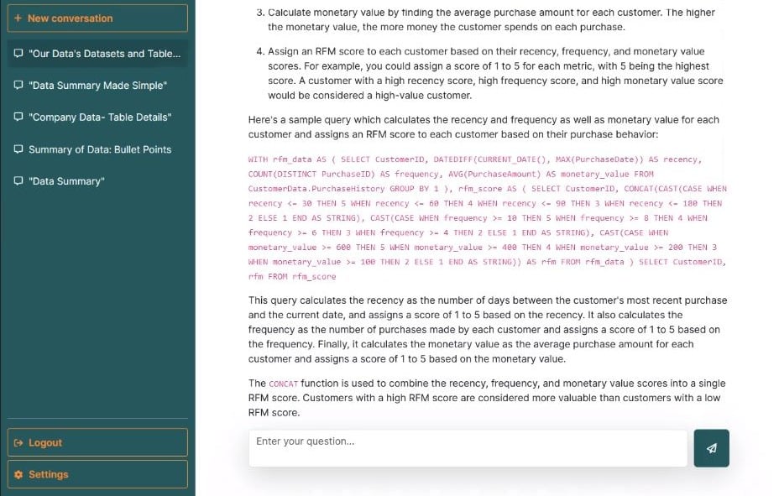
Task: Click the chat icon beside "Summary of Data: Bullet Points"
Action: [x=17, y=149]
